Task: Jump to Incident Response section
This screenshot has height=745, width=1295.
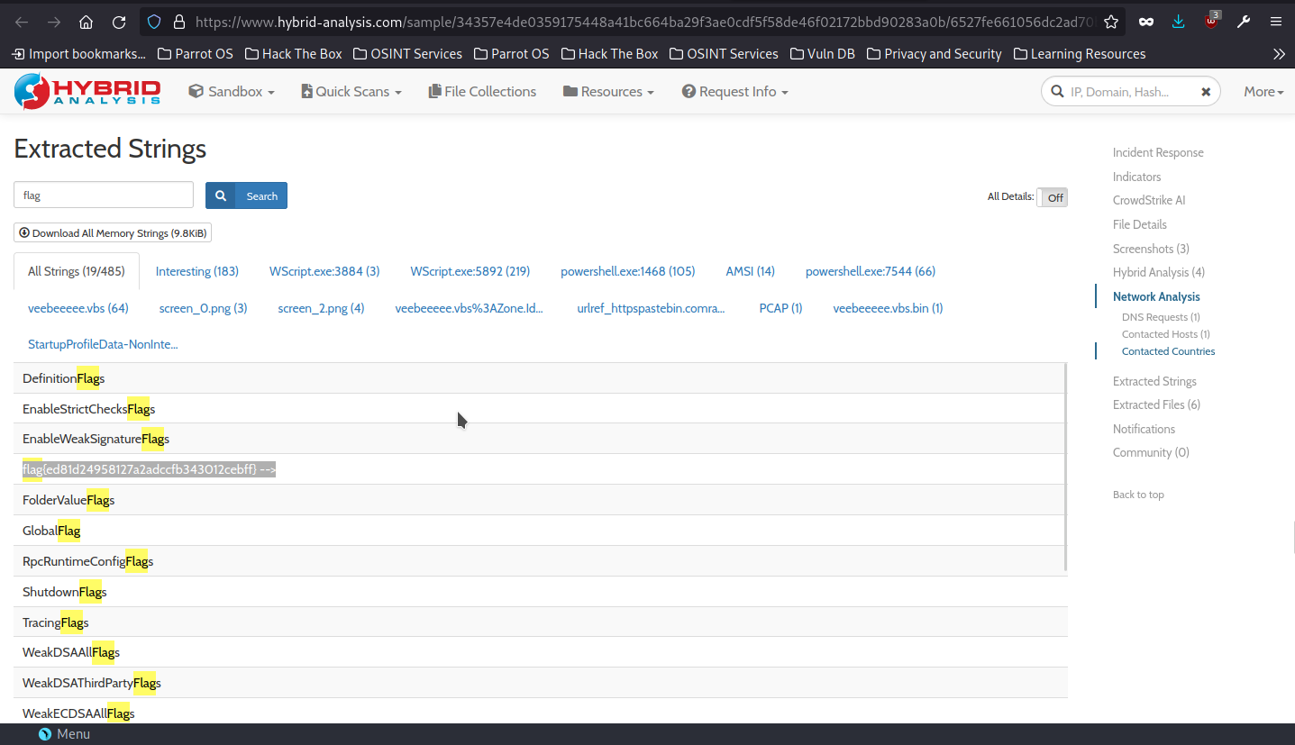Action: (1158, 152)
